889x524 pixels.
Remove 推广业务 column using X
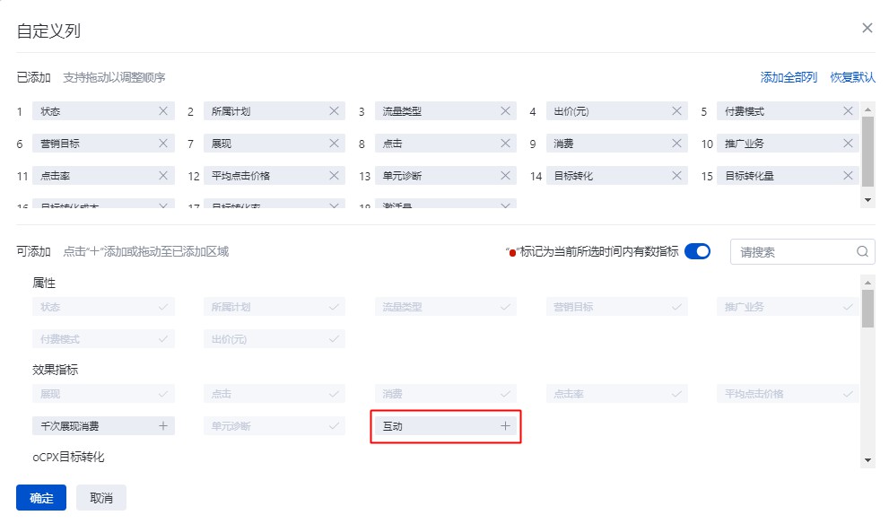click(x=849, y=144)
